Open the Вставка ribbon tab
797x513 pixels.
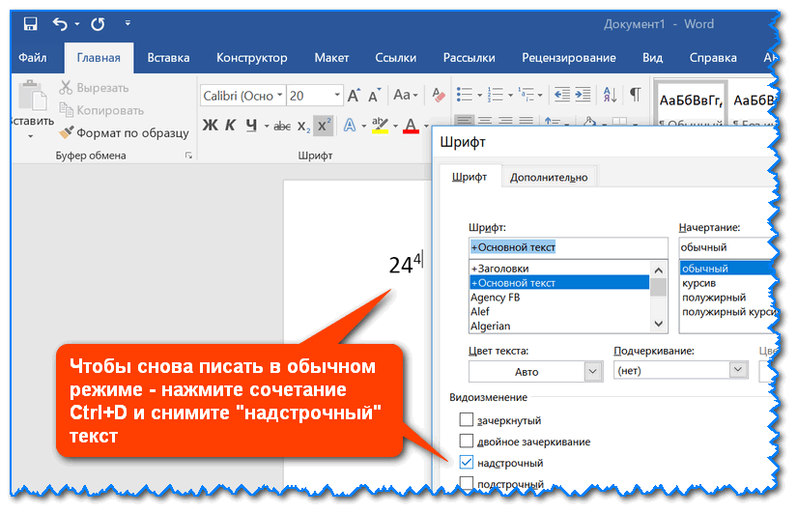pyautogui.click(x=168, y=58)
